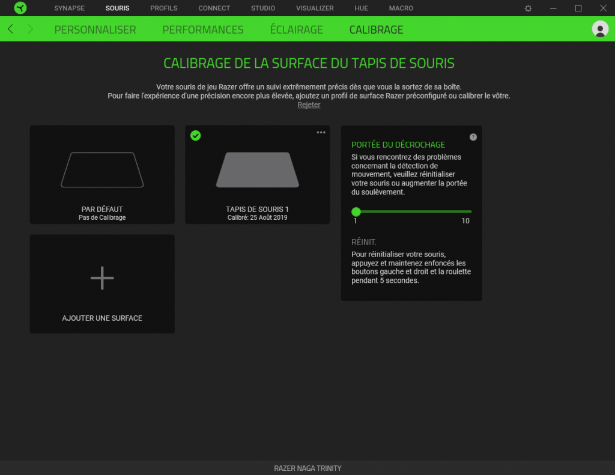615x475 pixels.
Task: Click AJOUTER UNE SURFACE label
Action: 102,318
